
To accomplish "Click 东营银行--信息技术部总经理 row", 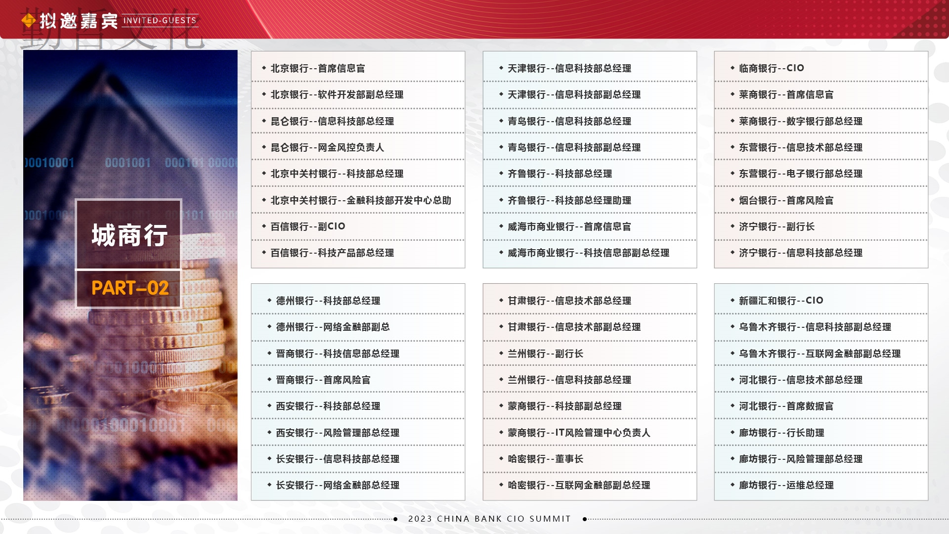I will tap(800, 147).
